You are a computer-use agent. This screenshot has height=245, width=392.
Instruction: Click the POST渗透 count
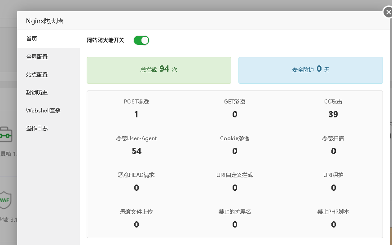(136, 114)
